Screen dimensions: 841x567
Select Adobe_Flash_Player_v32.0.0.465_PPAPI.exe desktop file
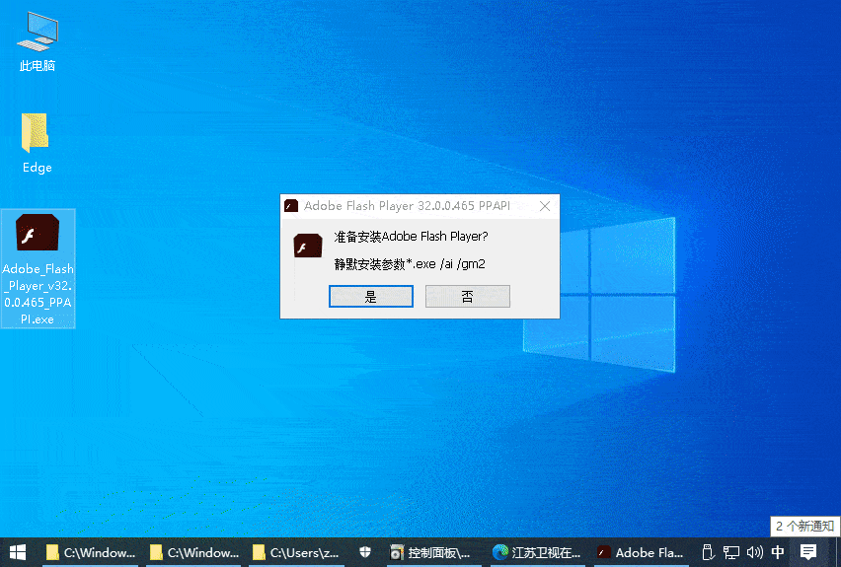[x=38, y=268]
